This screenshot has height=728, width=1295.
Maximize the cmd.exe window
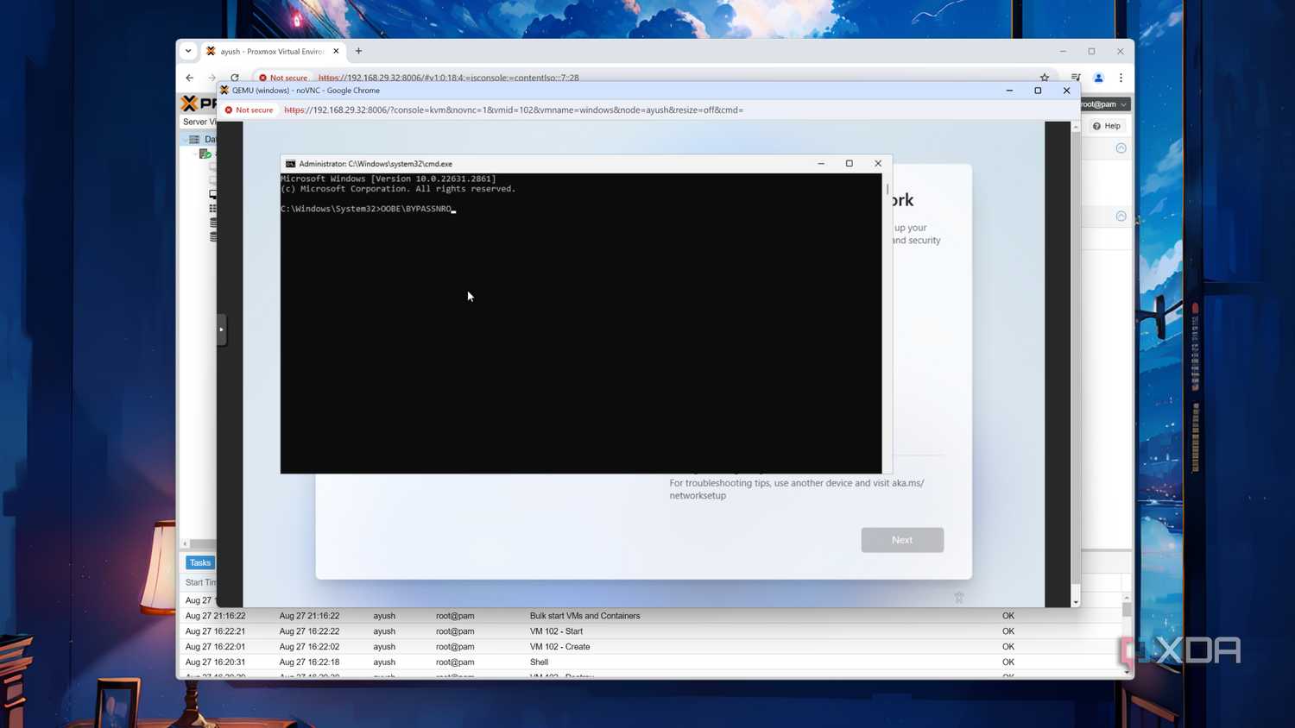(x=850, y=164)
